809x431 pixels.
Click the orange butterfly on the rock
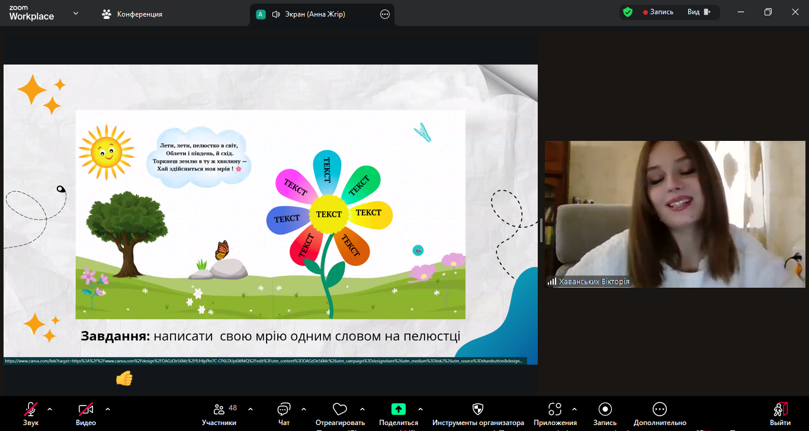click(221, 250)
